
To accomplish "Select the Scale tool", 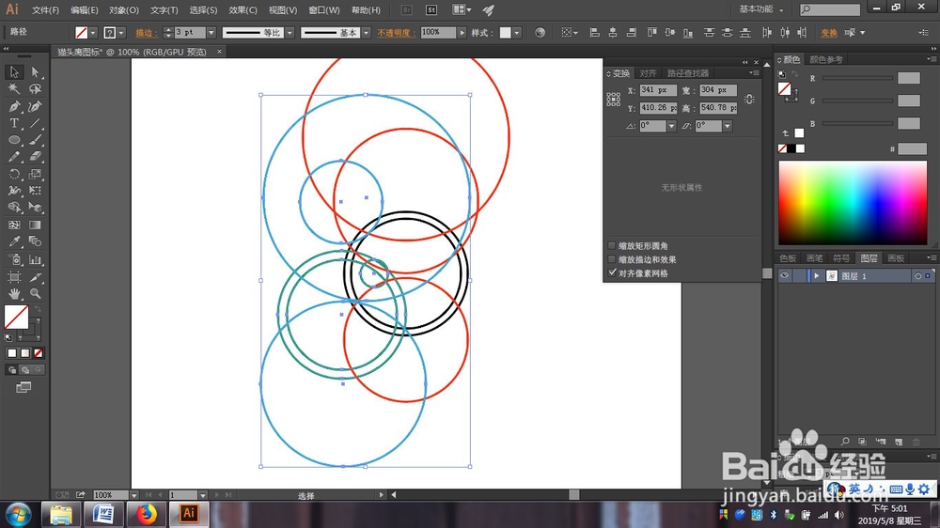I will (x=35, y=175).
